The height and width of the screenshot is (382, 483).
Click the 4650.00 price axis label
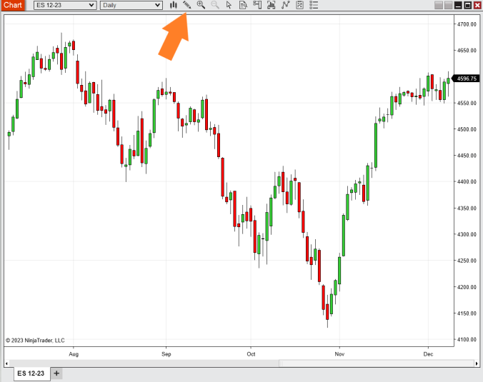(x=467, y=51)
